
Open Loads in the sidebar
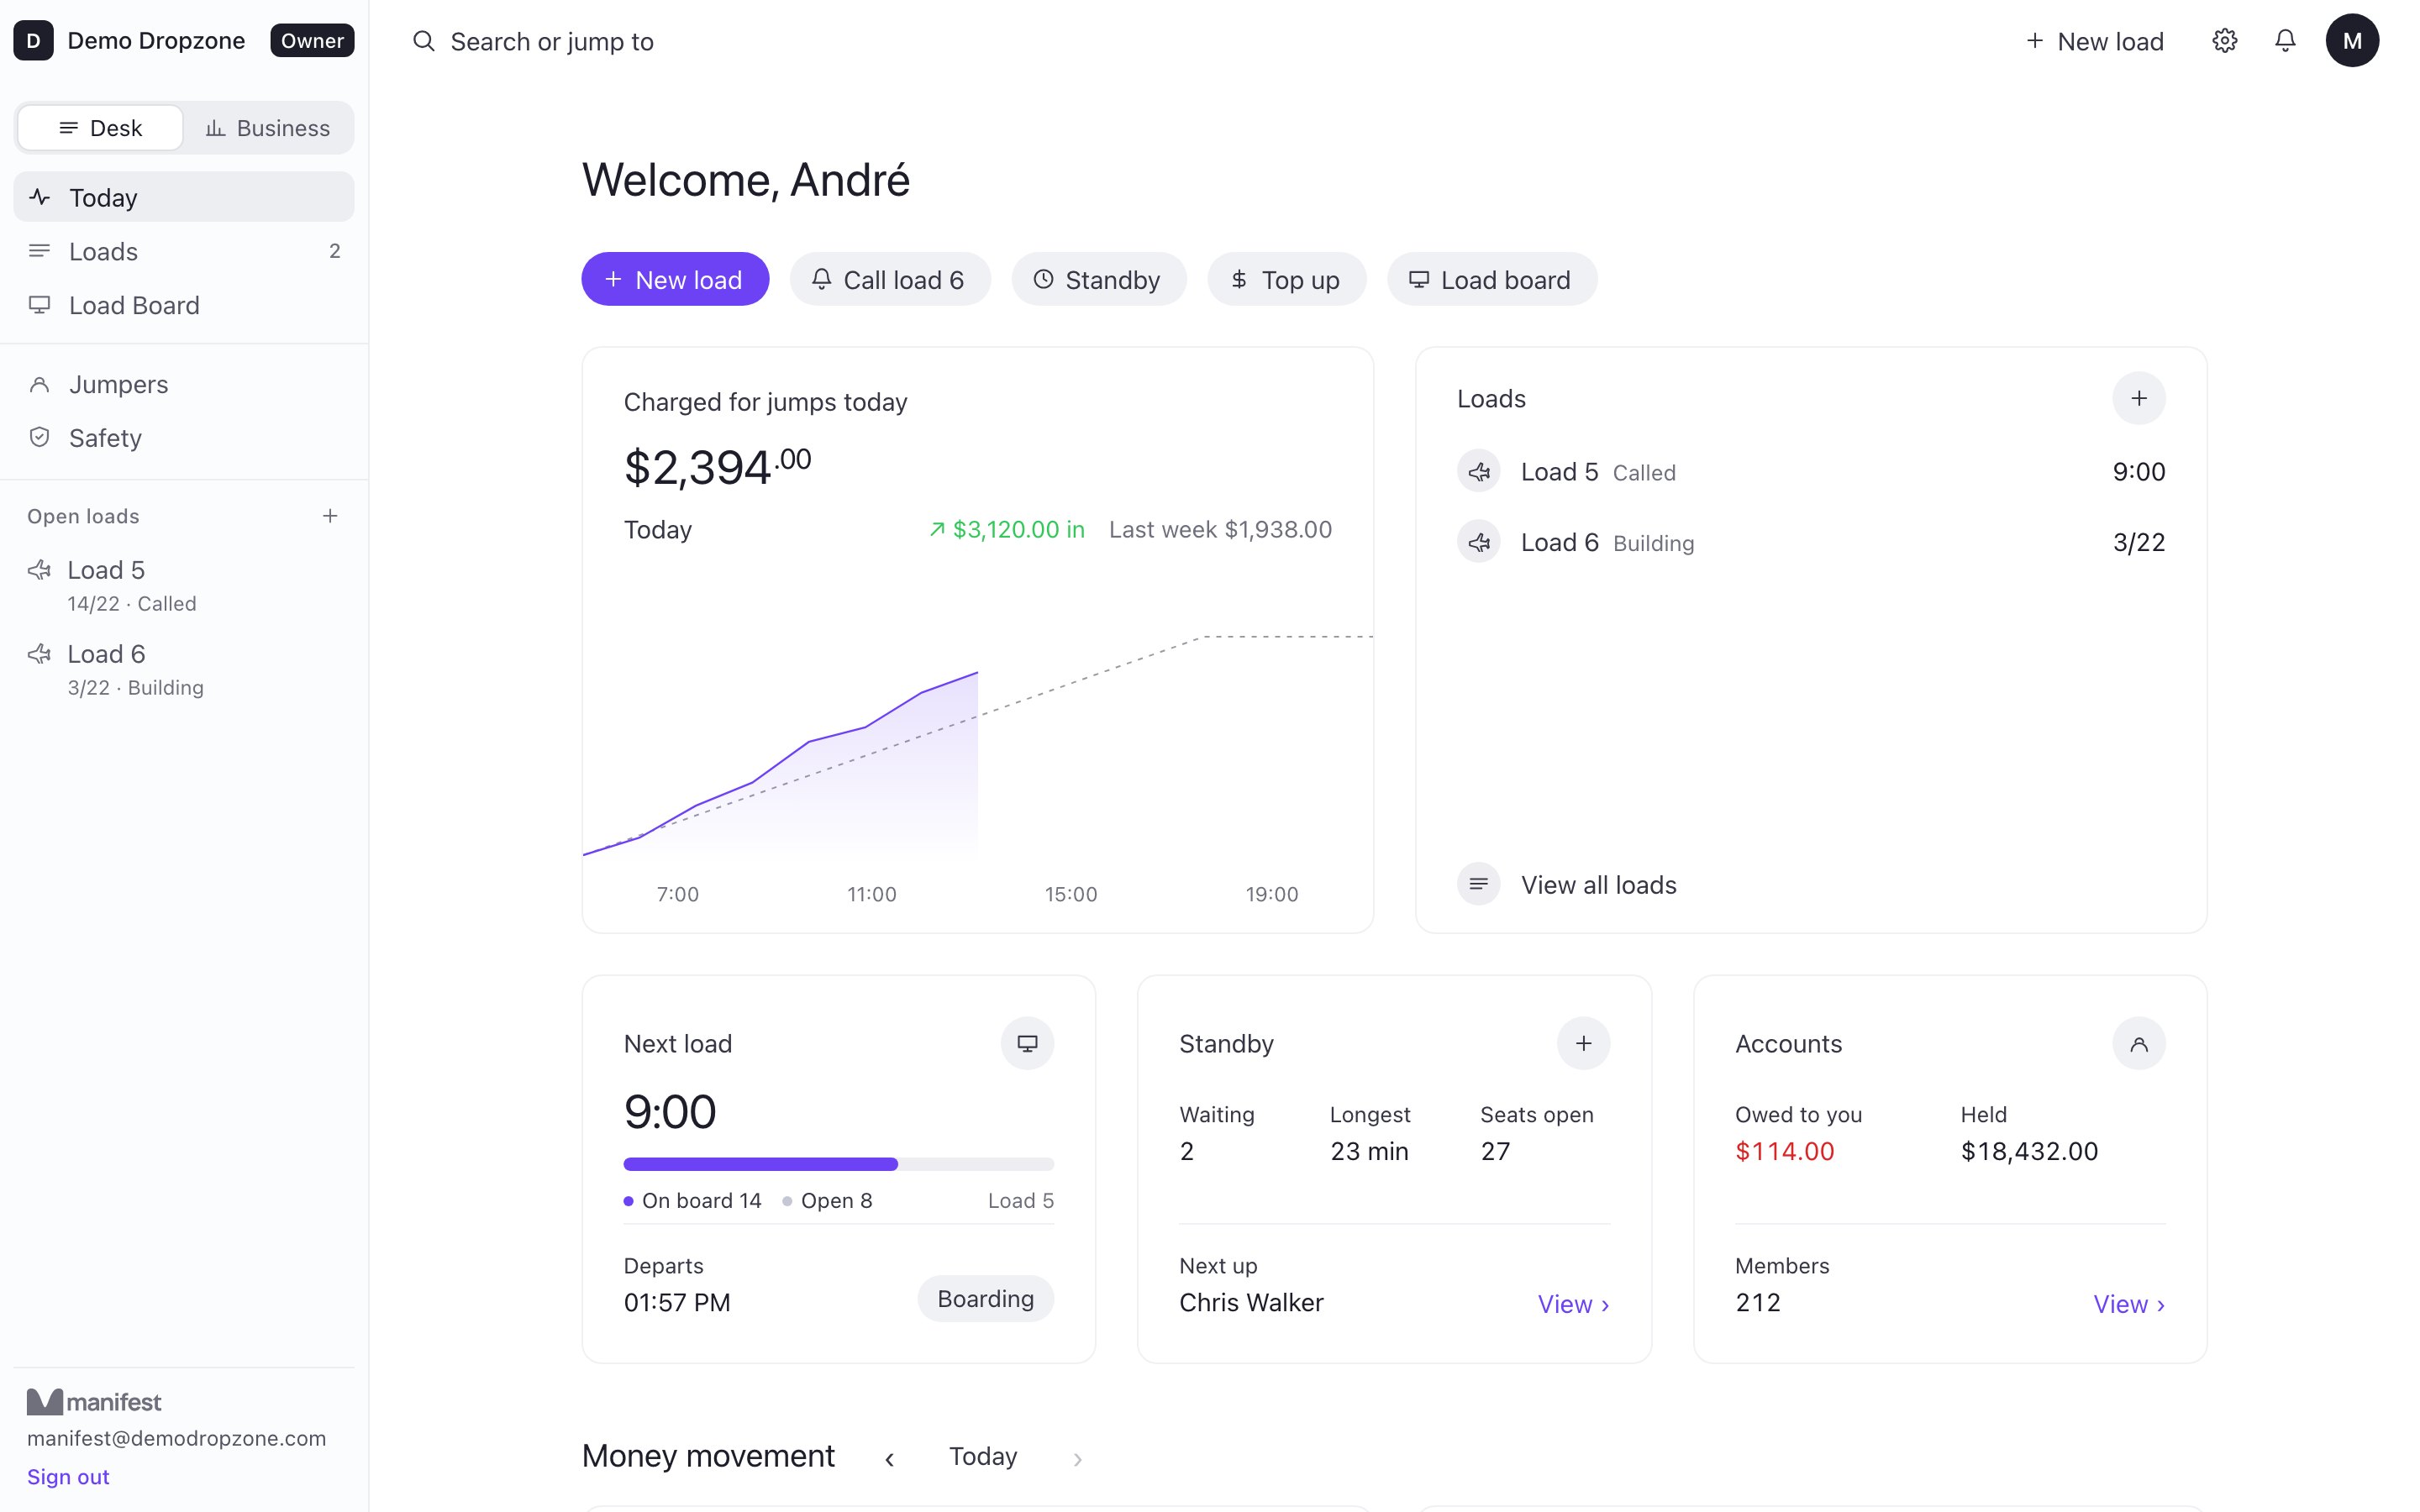(184, 251)
